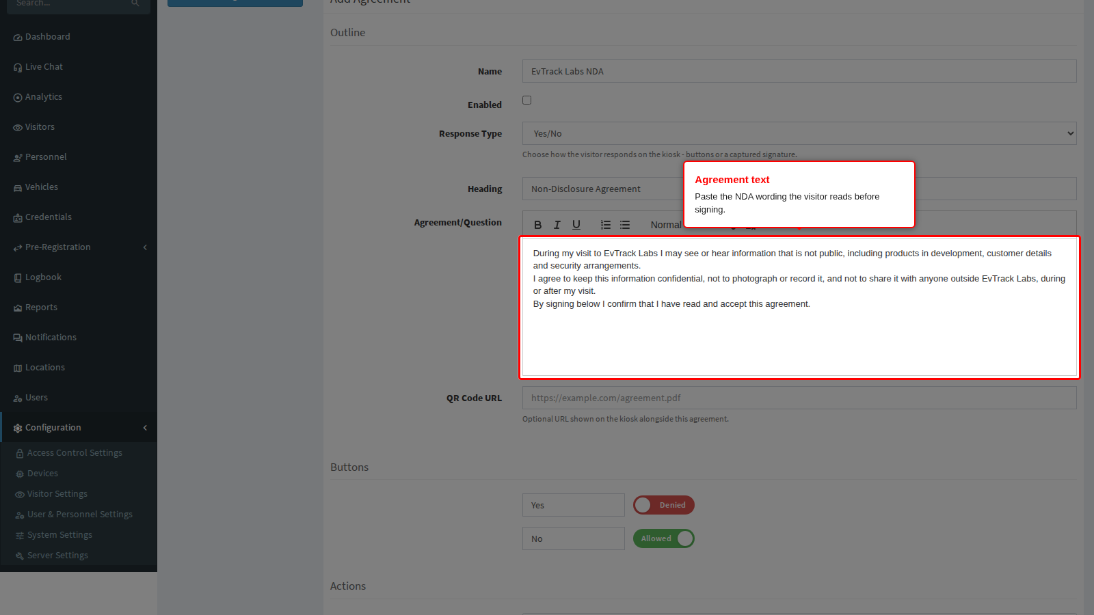Click the Vehicles car icon
The height and width of the screenshot is (615, 1094).
tap(18, 188)
